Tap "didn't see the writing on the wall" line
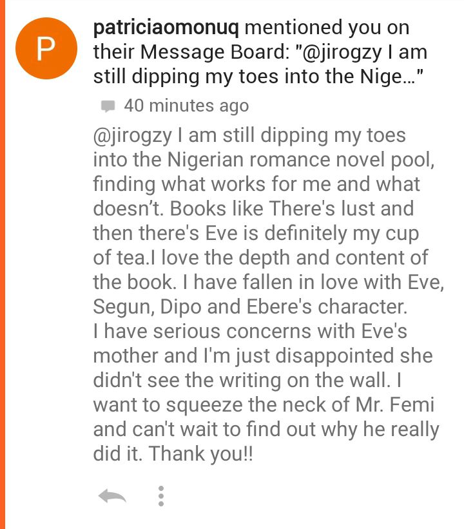The image size is (464, 529). coord(247,381)
